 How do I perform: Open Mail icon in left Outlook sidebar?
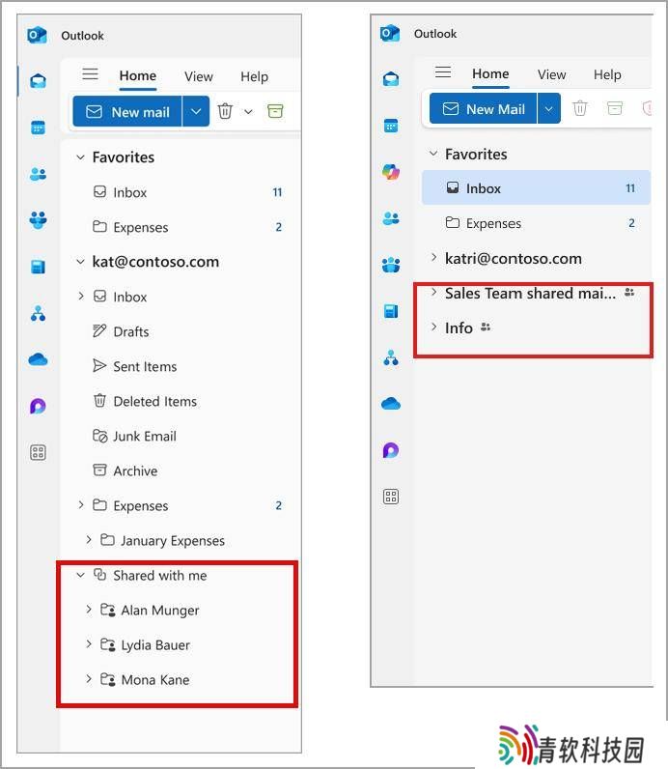tap(39, 81)
